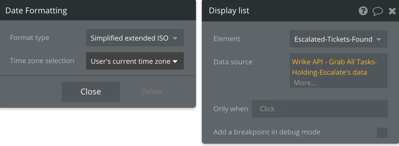
Task: Close the Display list panel with X
Action: point(392,11)
